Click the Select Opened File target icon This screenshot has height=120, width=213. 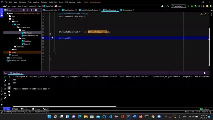(x=24, y=10)
